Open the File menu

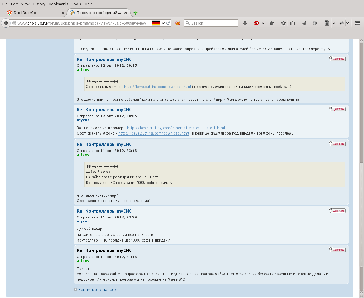(x=4, y=4)
